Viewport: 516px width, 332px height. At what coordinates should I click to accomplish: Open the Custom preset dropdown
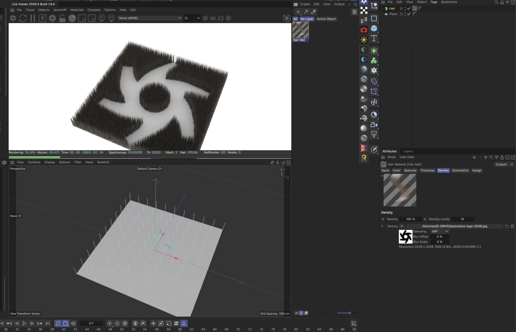504,164
